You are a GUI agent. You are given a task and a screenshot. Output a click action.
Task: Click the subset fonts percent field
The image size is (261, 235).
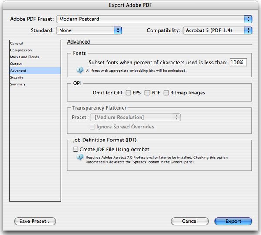click(238, 63)
